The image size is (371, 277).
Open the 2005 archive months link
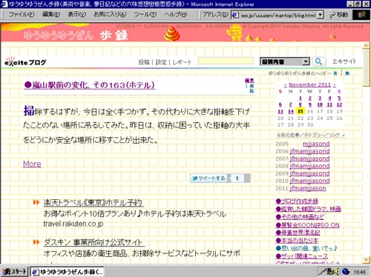316,144
